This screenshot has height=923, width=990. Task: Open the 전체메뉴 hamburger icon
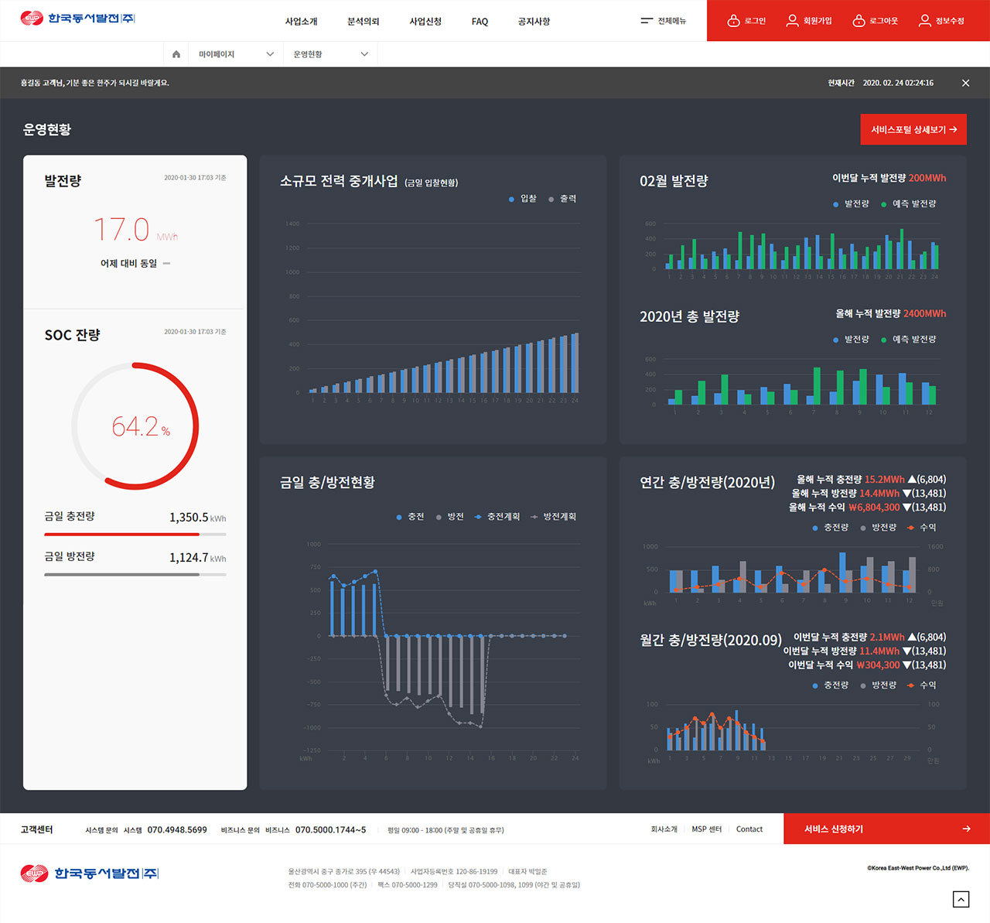click(647, 21)
